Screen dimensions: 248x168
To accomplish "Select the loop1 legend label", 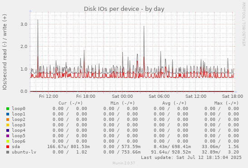I will click(x=19, y=114).
